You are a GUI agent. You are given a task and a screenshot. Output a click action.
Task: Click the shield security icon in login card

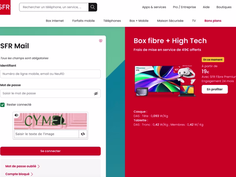pyautogui.click(x=101, y=41)
